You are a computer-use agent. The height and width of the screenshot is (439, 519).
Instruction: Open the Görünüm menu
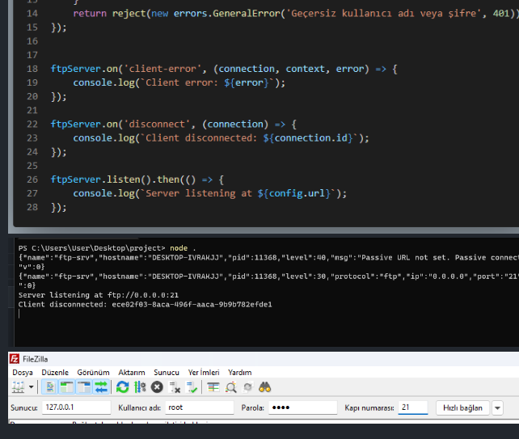click(93, 373)
